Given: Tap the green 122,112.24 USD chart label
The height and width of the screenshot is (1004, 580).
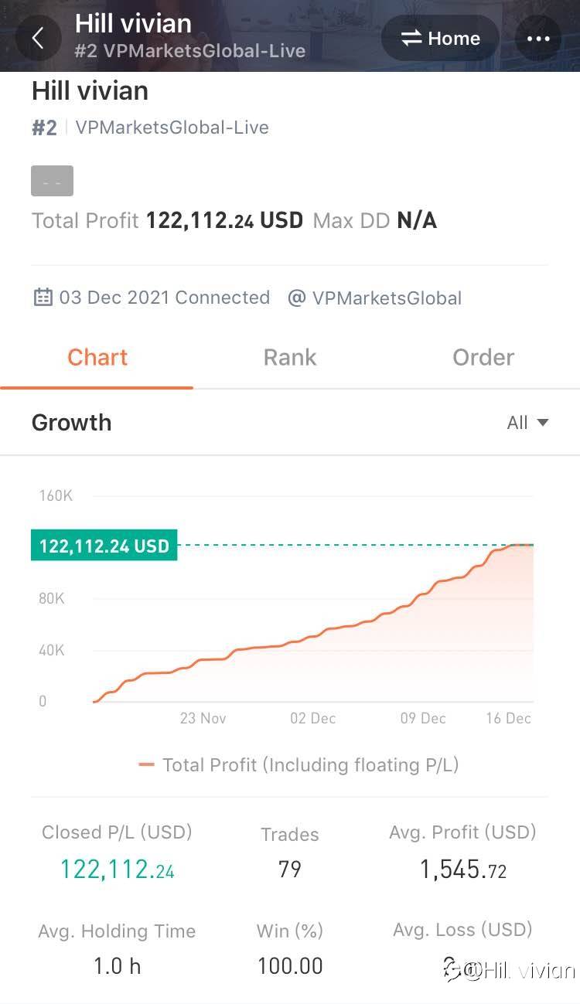Looking at the screenshot, I should point(104,546).
